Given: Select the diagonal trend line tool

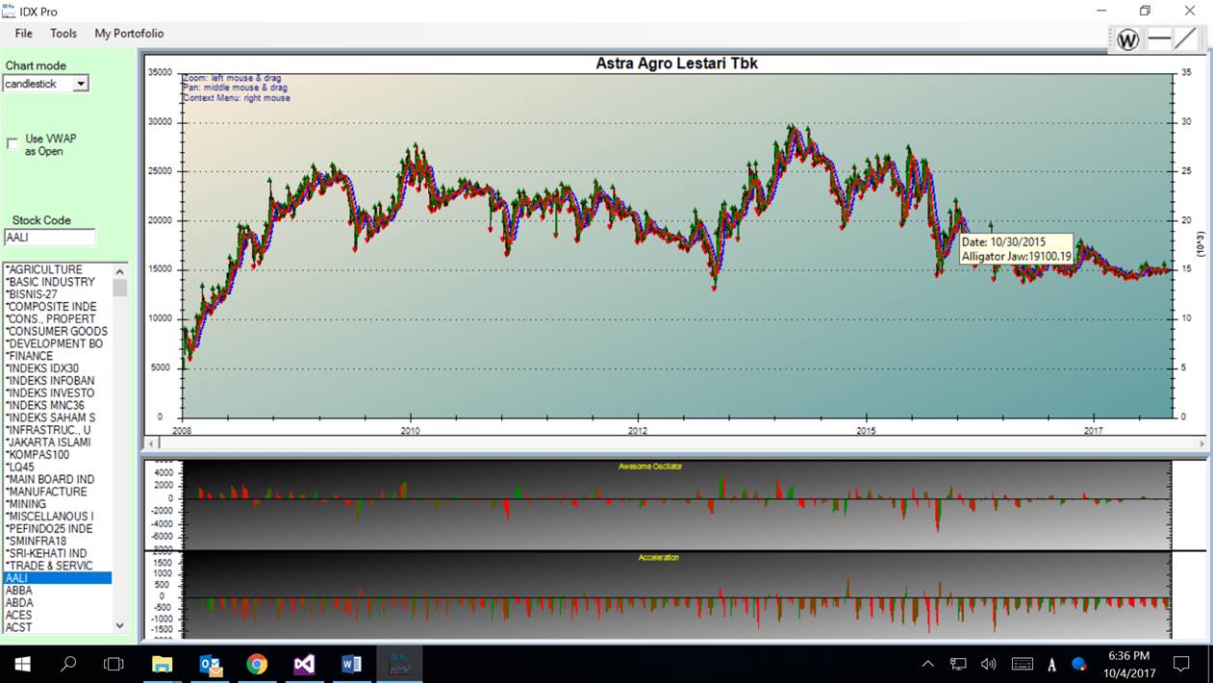Looking at the screenshot, I should (1186, 39).
